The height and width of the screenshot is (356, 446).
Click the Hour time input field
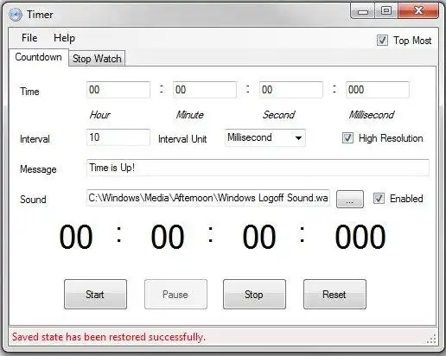click(118, 90)
